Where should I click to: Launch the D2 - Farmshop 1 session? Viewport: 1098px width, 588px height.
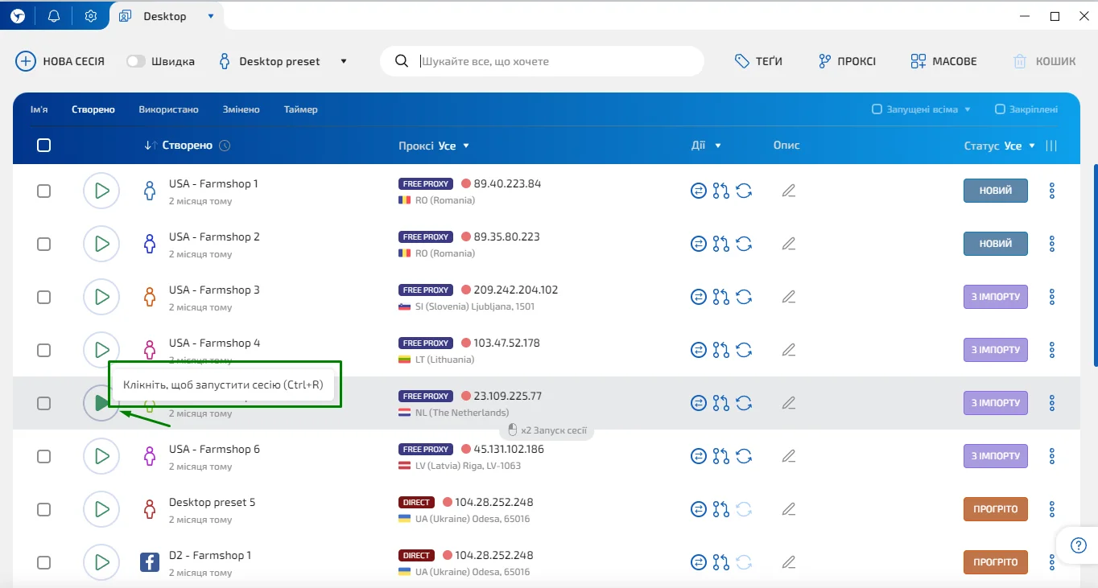click(101, 562)
